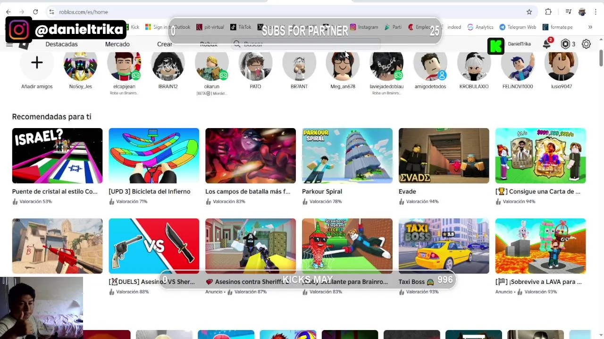Open Roblox notifications bell

pos(546,44)
